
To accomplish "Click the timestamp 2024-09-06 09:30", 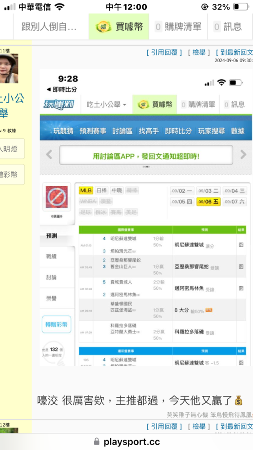I will click(x=234, y=61).
